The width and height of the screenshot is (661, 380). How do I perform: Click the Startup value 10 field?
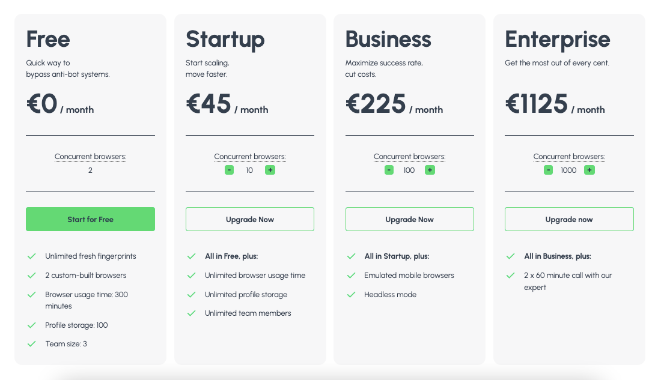[249, 170]
